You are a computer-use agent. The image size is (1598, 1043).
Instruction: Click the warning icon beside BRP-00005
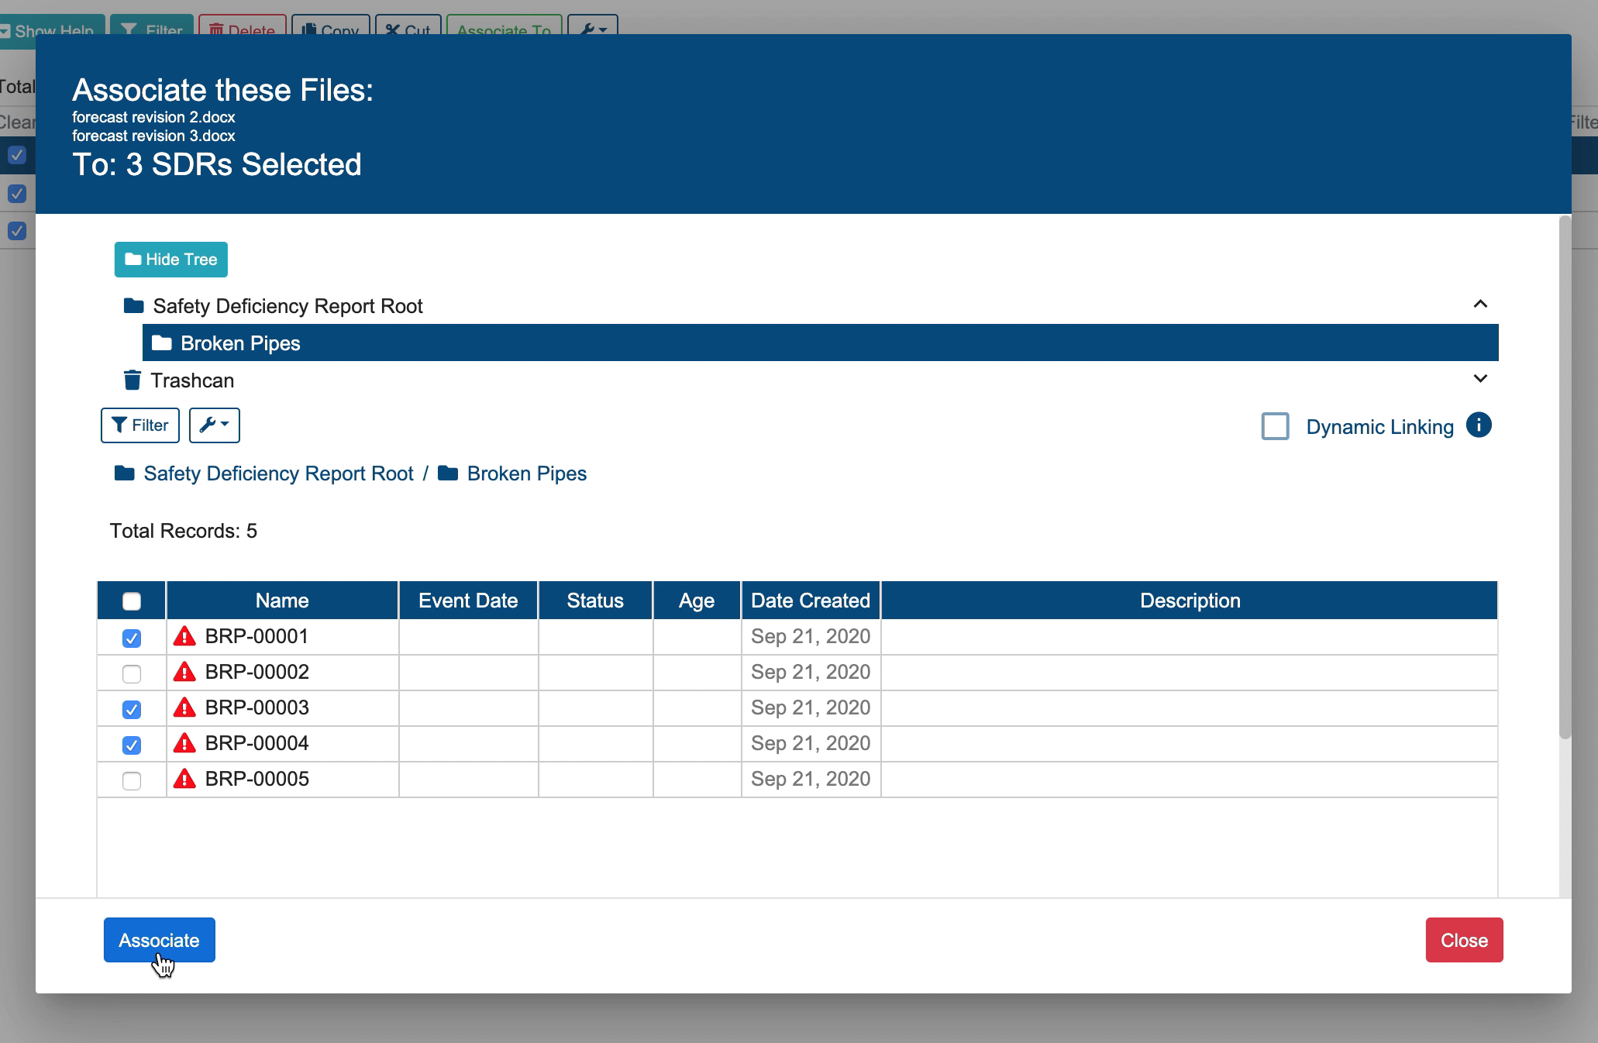(x=184, y=779)
